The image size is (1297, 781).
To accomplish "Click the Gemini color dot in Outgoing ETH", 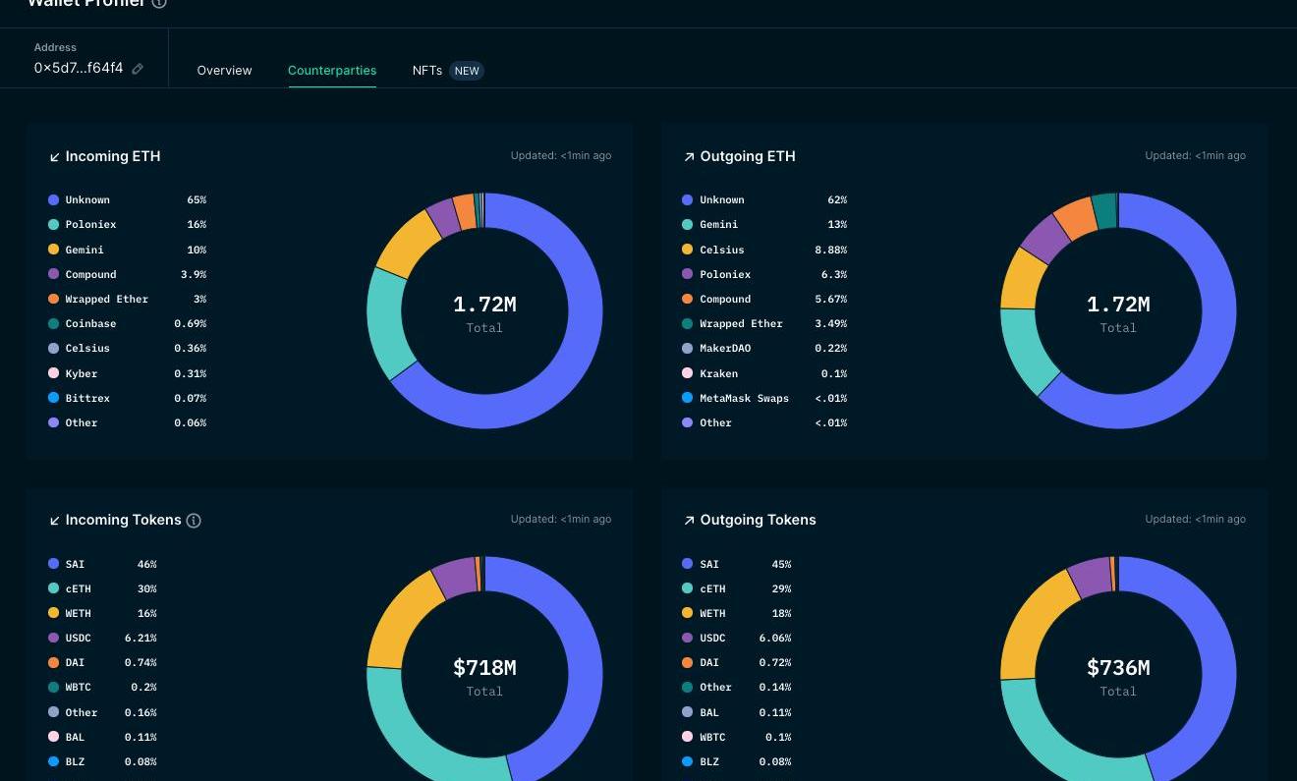I will pyautogui.click(x=688, y=225).
